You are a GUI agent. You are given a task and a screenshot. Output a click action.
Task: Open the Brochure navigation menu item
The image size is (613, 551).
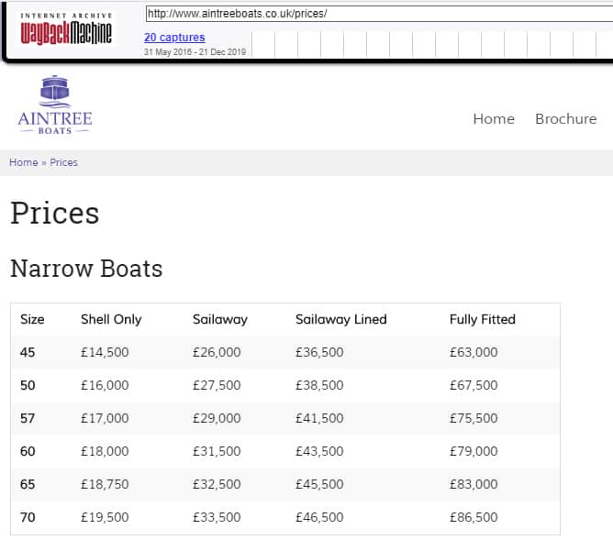565,118
